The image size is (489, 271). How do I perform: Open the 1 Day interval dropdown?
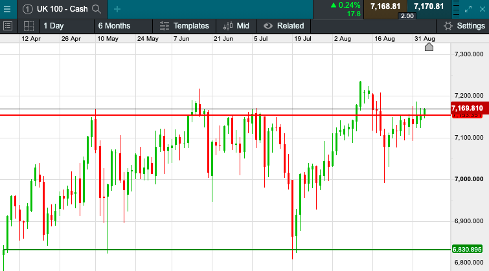pos(54,26)
